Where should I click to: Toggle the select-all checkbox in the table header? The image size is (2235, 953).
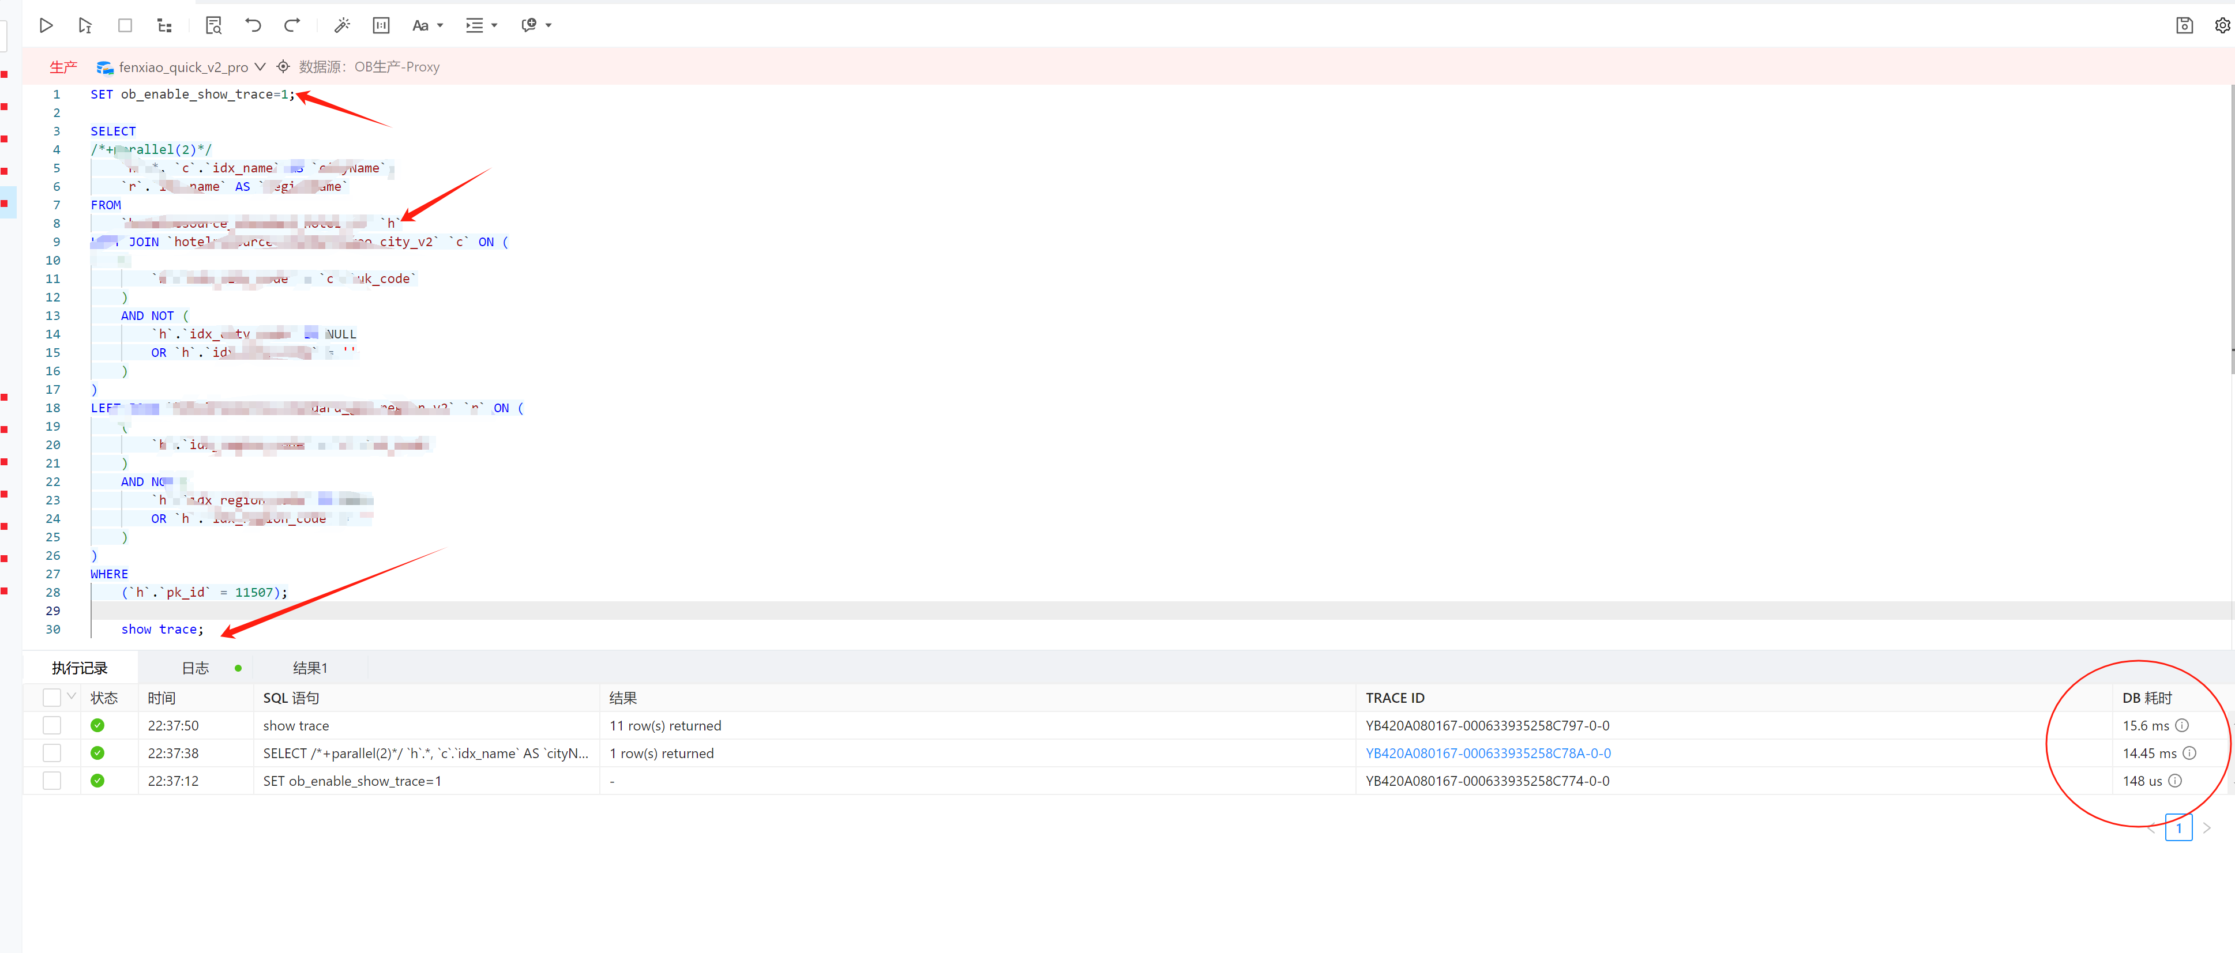click(x=52, y=698)
